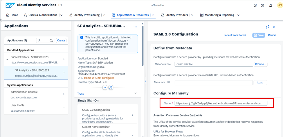Open Identity Providers menu
The image size is (283, 137).
(174, 15)
